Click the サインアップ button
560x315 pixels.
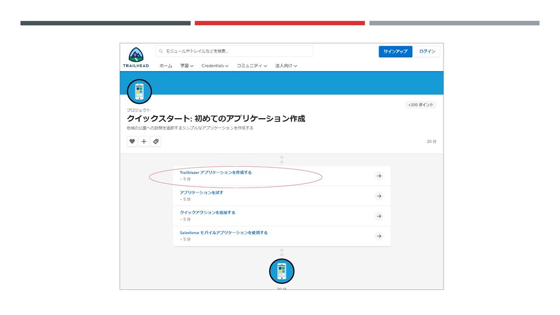point(395,51)
